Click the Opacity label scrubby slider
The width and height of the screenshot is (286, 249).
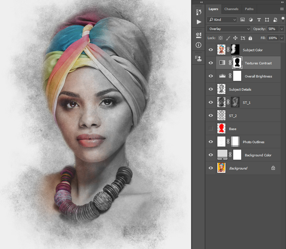tap(259, 29)
